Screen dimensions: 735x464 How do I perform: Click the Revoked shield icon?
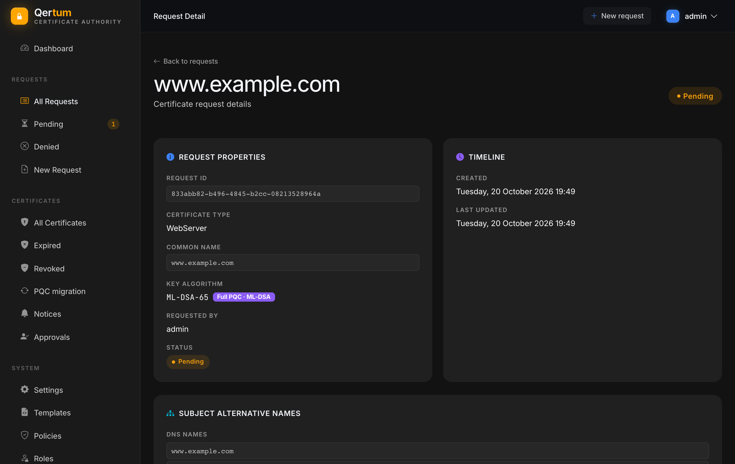click(24, 268)
